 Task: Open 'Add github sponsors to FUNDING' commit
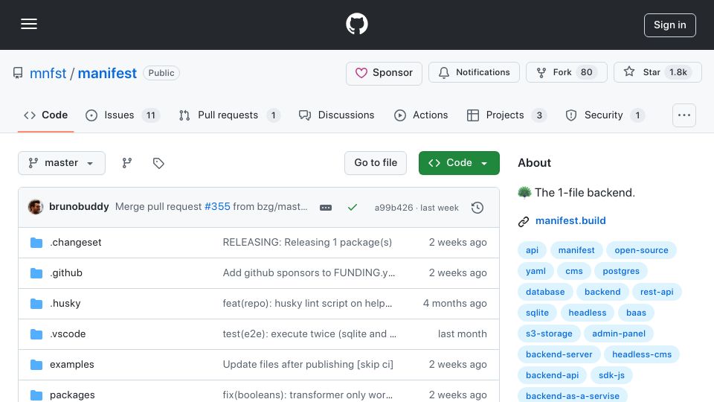(x=309, y=273)
